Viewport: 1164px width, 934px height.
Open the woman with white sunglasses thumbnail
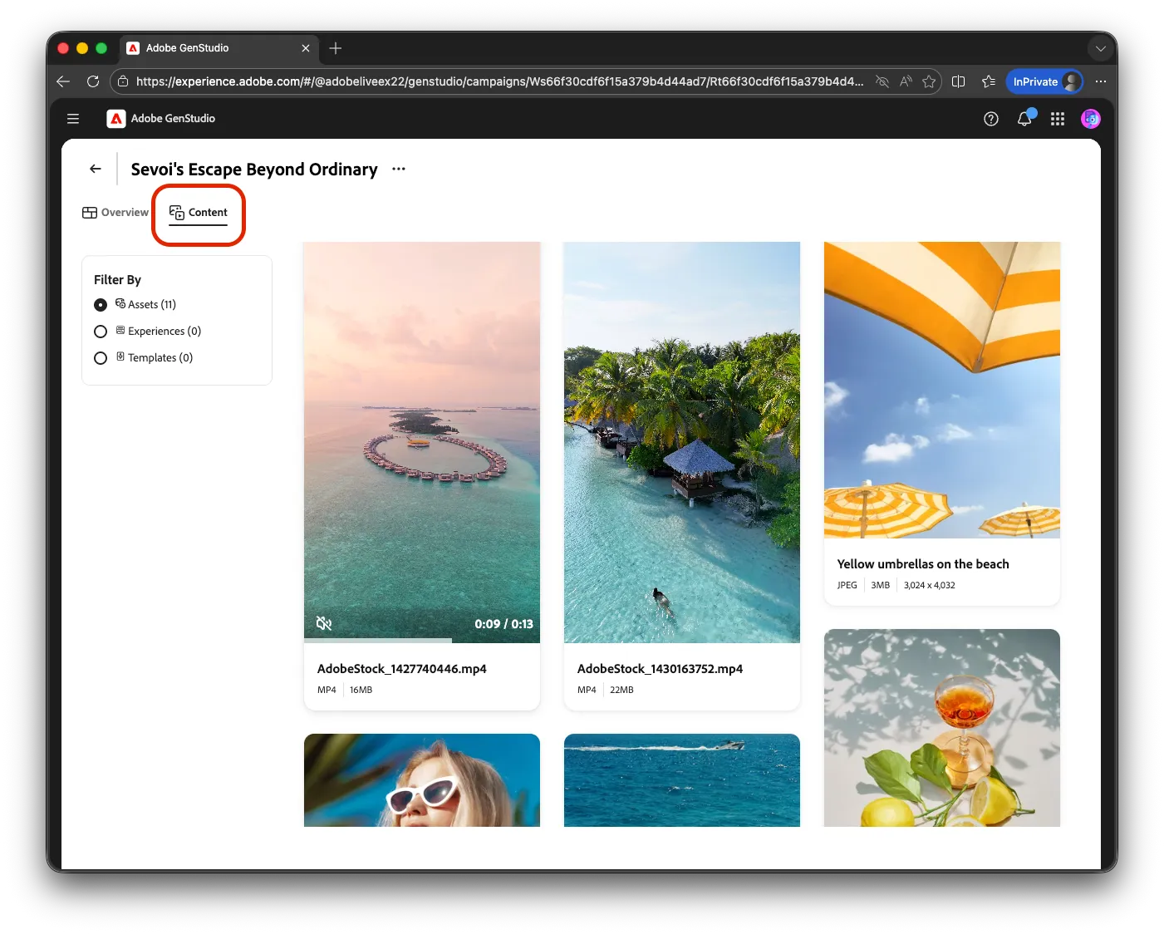pos(422,780)
